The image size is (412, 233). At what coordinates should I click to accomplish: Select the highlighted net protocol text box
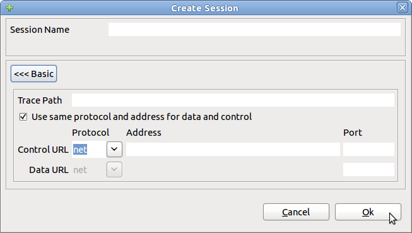pos(89,150)
